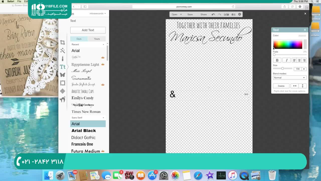
Task: Open the Textures tool icon
Action: pos(62,91)
